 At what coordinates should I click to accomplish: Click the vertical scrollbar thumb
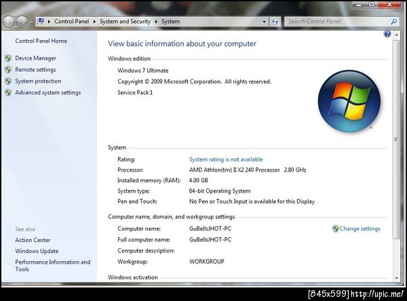396,140
